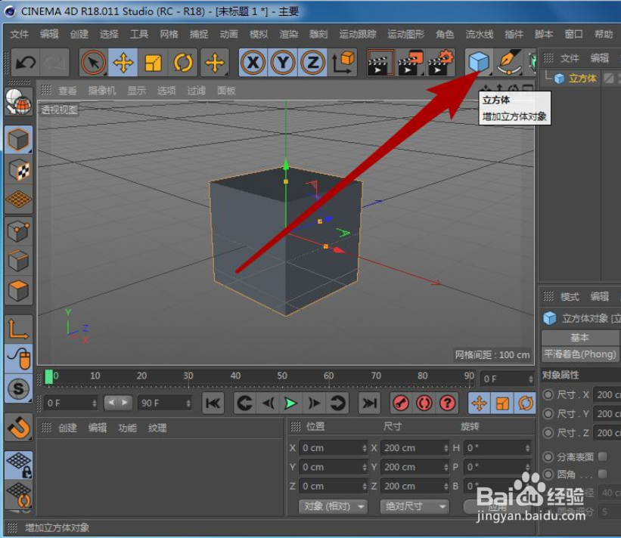Open the 平滑着色(Phong) tab
621x538 pixels.
coord(580,354)
